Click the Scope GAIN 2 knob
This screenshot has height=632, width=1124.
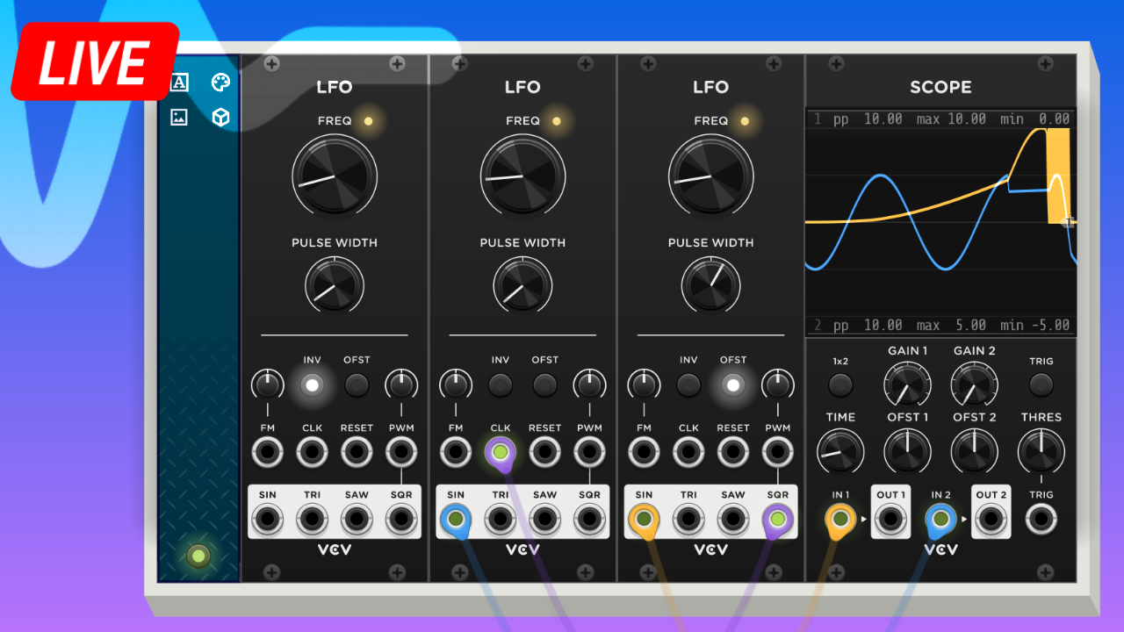pyautogui.click(x=975, y=384)
